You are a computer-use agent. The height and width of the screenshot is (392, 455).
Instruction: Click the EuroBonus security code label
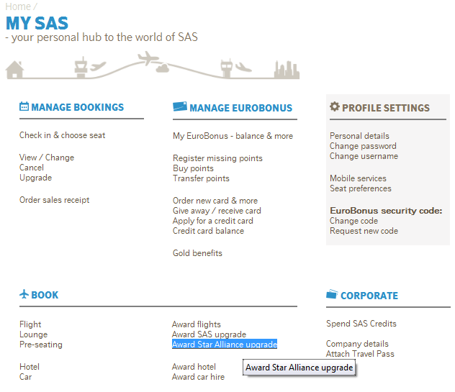tap(386, 211)
